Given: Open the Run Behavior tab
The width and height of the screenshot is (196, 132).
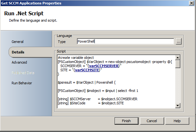Looking at the screenshot, I should [22, 83].
